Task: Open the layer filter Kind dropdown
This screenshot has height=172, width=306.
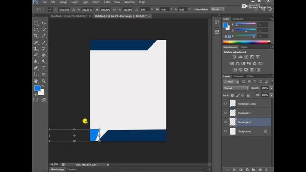Action: coord(231,82)
